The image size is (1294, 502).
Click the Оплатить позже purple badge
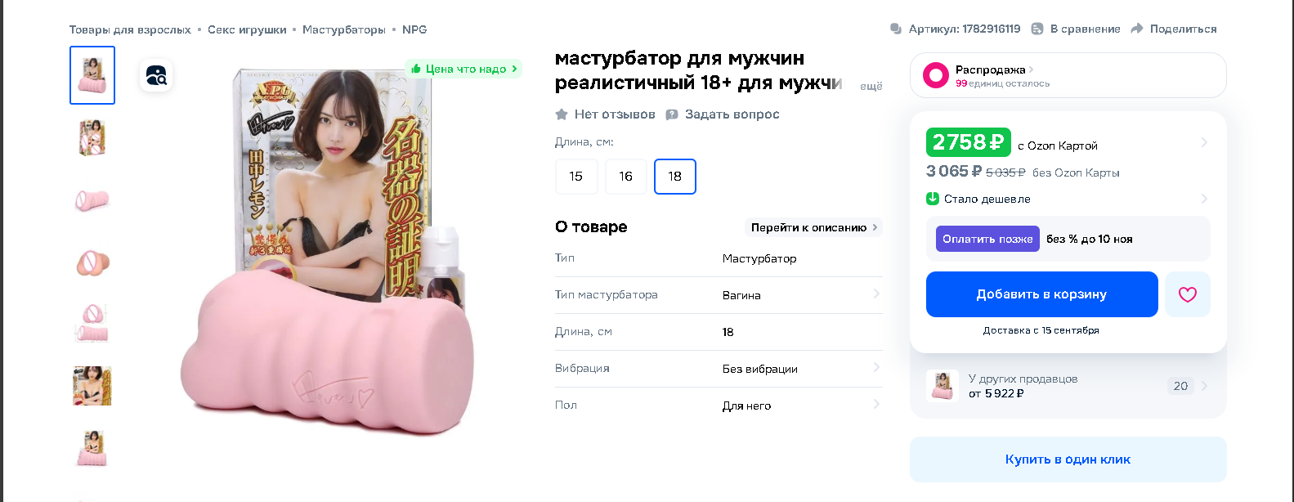click(987, 239)
